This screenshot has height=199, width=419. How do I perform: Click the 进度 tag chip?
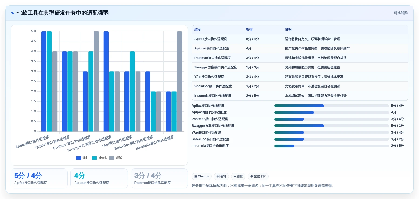pyautogui.click(x=238, y=177)
